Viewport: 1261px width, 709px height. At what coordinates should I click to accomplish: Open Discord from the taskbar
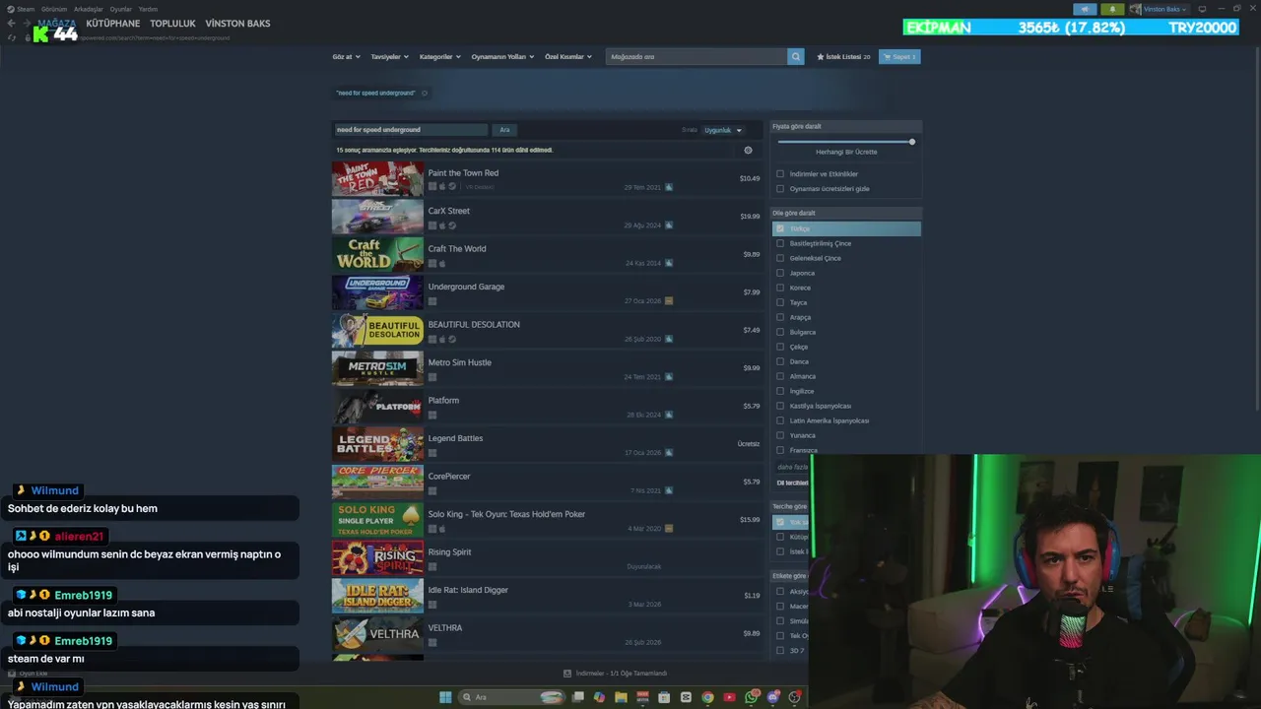773,697
